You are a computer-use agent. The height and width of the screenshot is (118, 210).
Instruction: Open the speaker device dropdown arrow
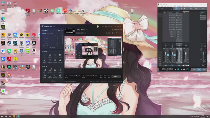click(85, 76)
